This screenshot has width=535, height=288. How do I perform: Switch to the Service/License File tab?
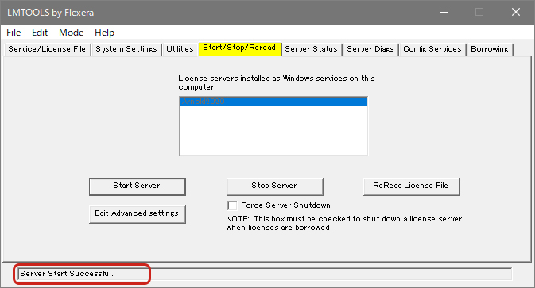47,49
